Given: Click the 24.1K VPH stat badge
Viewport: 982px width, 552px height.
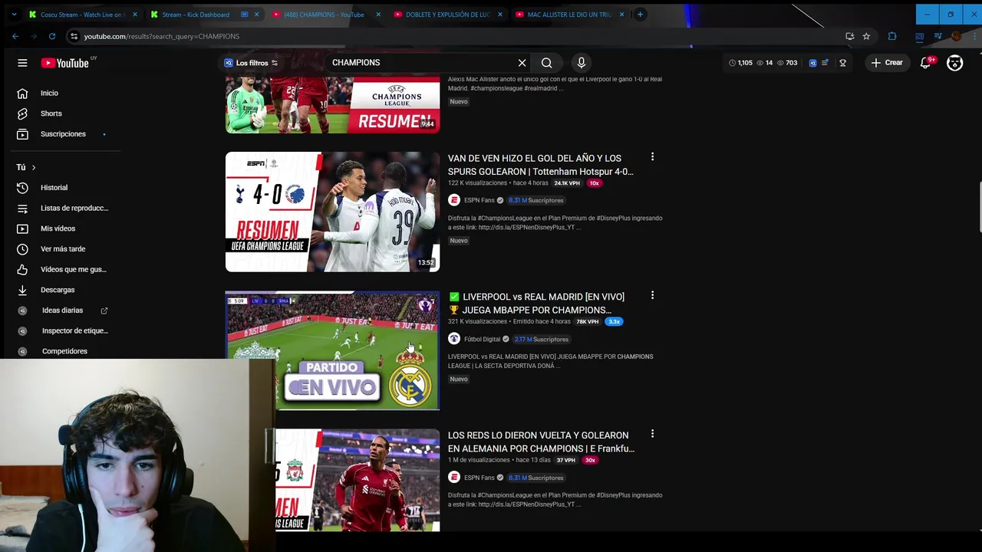Looking at the screenshot, I should [567, 183].
